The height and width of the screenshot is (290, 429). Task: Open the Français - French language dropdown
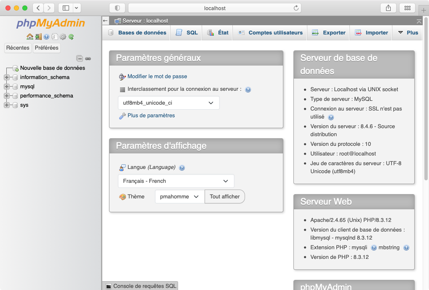coord(176,181)
